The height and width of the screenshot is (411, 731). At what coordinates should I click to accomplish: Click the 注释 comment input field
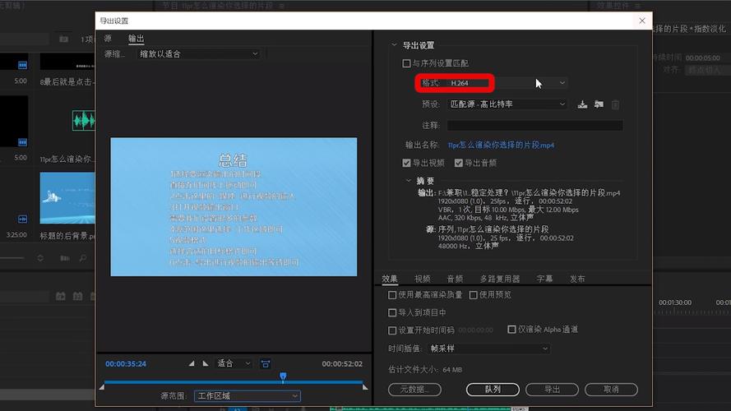point(534,125)
